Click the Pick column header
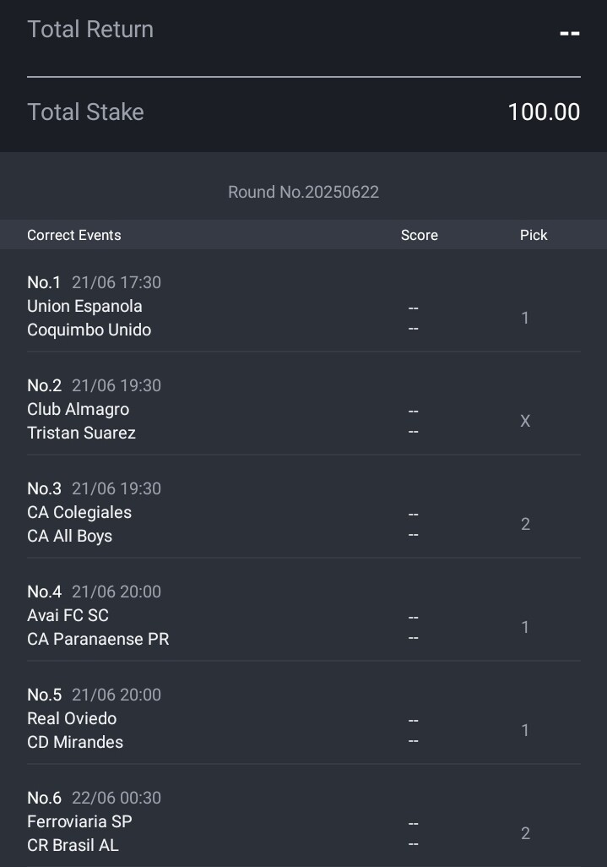 point(534,235)
